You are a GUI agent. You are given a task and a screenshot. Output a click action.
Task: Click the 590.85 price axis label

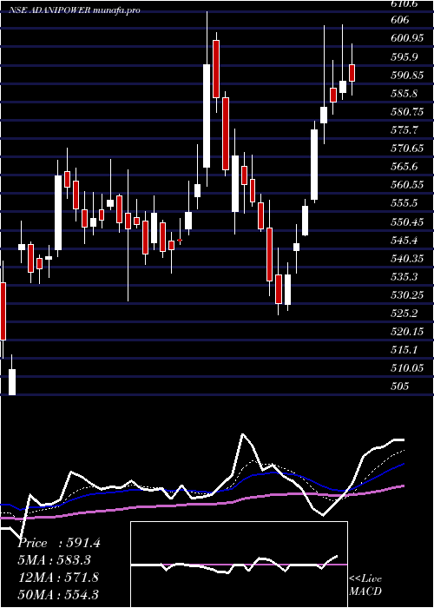tap(406, 76)
